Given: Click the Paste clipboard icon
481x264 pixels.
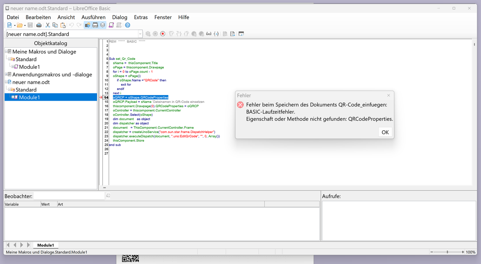Looking at the screenshot, I should point(63,25).
